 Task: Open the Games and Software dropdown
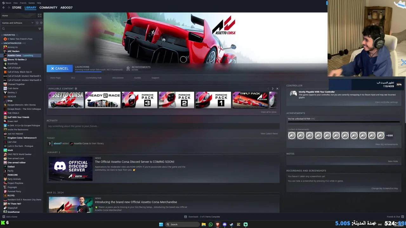point(17,23)
